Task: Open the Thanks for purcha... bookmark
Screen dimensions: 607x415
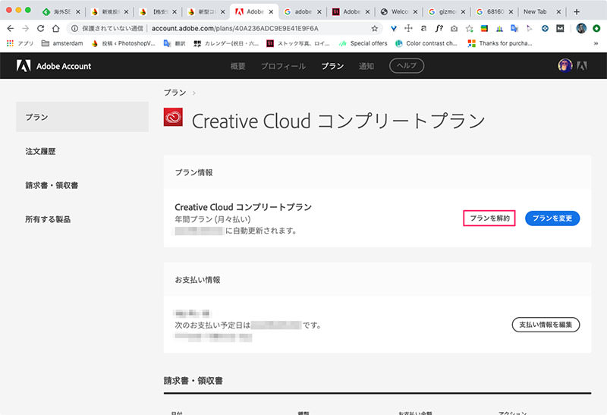Action: [x=500, y=43]
